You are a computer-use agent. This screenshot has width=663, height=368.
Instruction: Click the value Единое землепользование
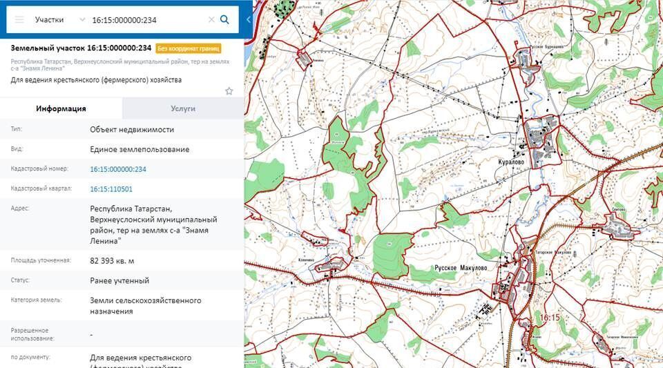click(x=140, y=150)
